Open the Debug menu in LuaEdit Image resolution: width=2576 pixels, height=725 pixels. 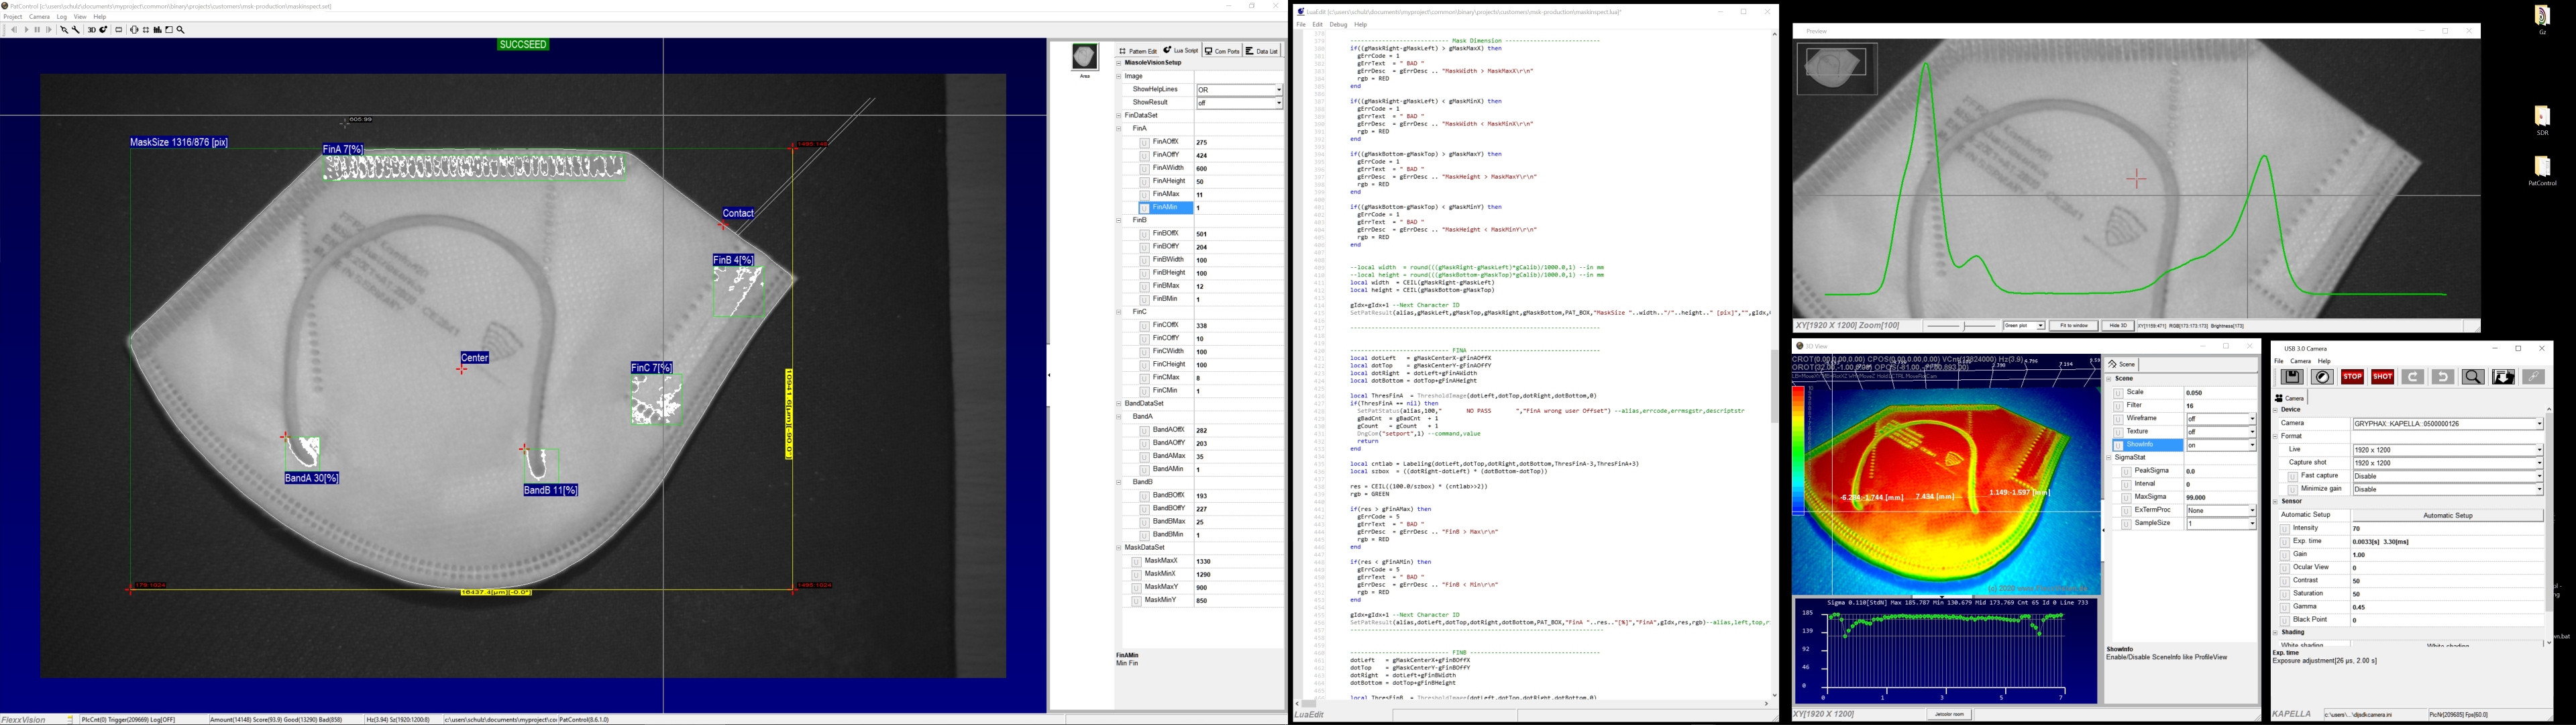pyautogui.click(x=1338, y=25)
